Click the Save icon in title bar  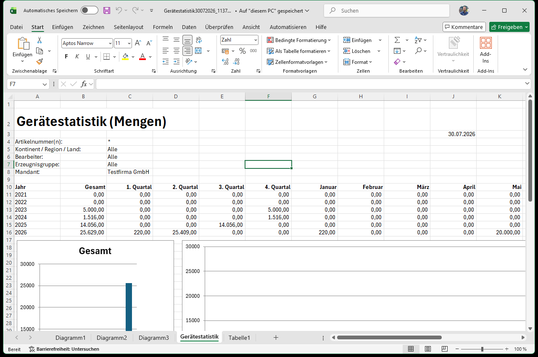tap(107, 10)
